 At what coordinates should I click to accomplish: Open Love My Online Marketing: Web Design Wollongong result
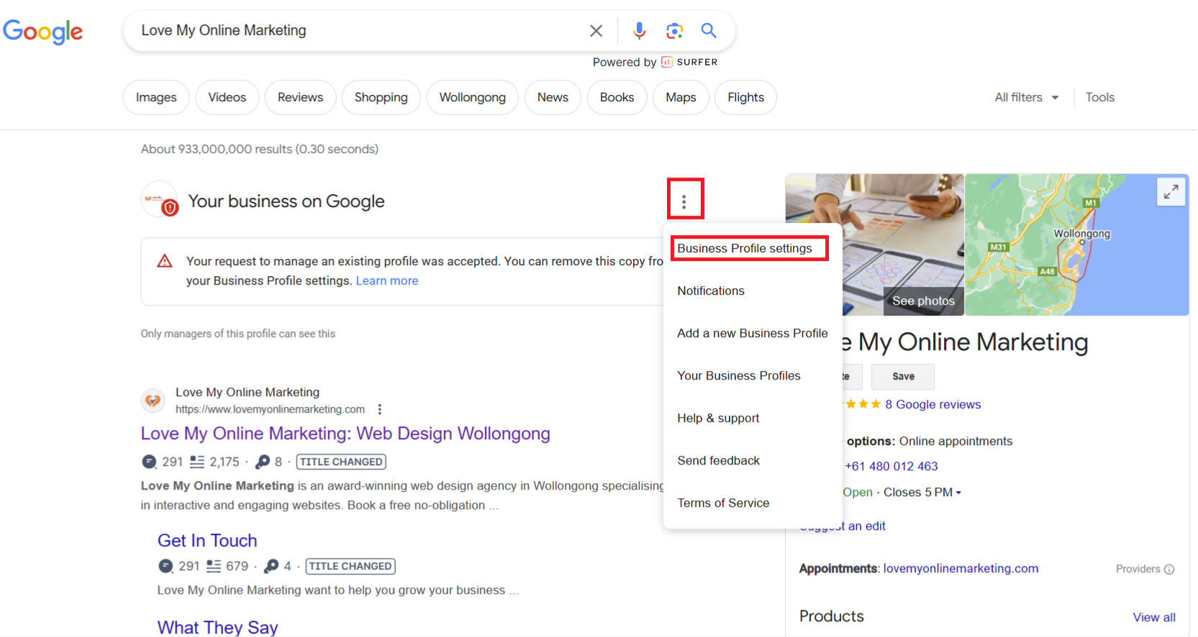coord(345,434)
